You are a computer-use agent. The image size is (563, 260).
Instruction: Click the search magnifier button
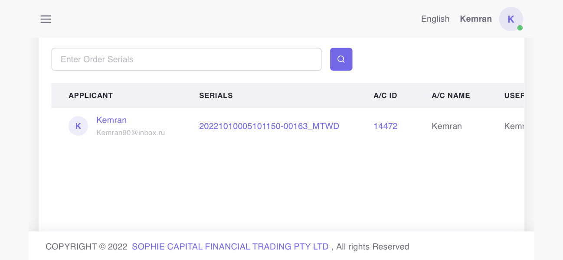tap(341, 59)
